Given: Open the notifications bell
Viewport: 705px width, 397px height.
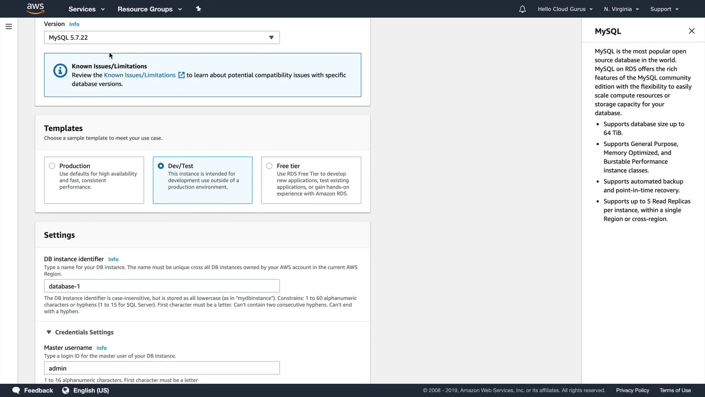Looking at the screenshot, I should click(x=522, y=9).
